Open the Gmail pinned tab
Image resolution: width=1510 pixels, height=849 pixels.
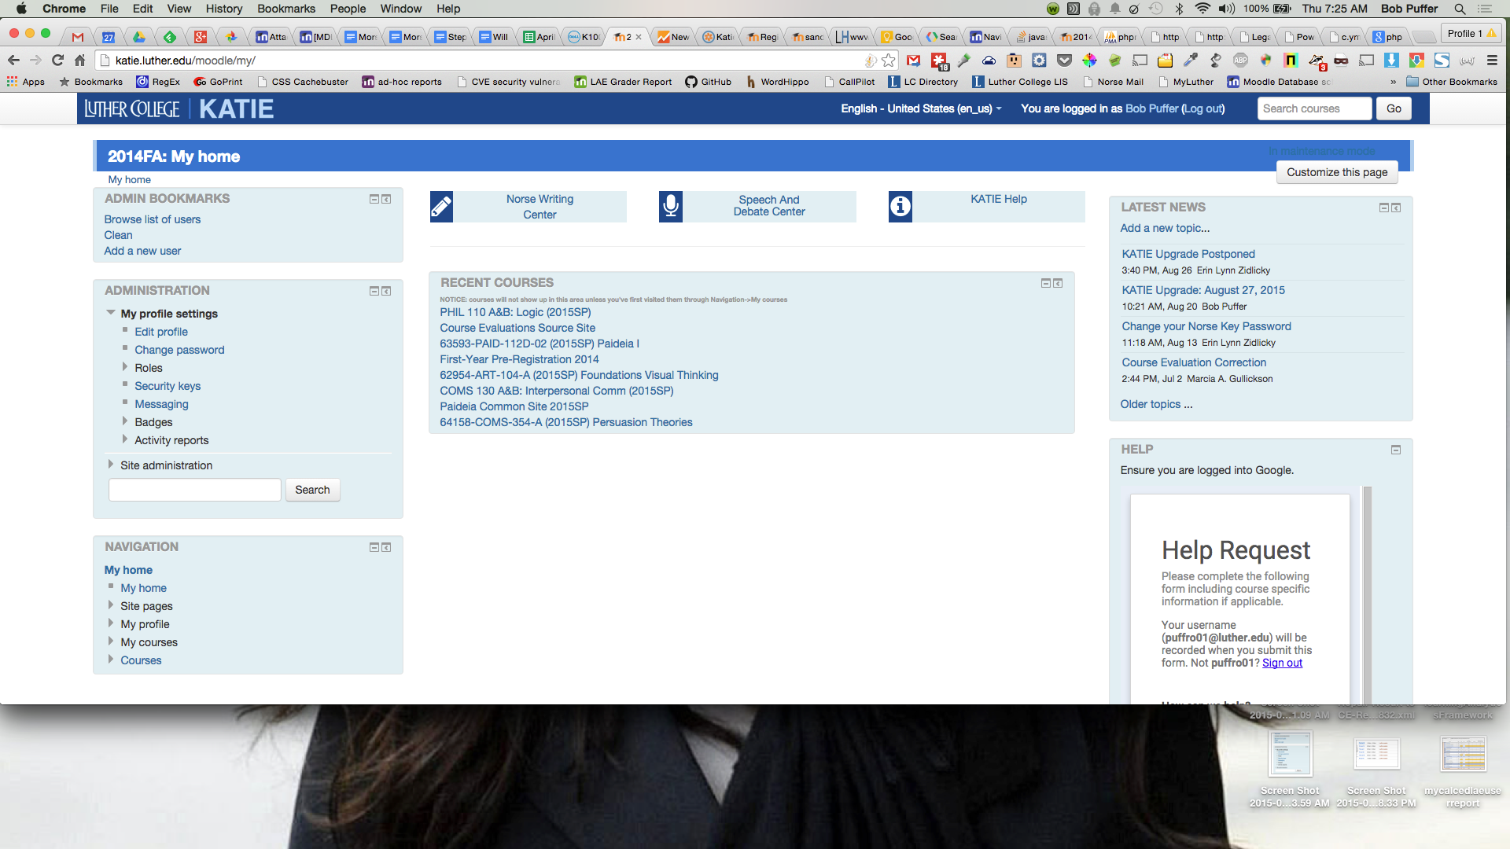77,37
